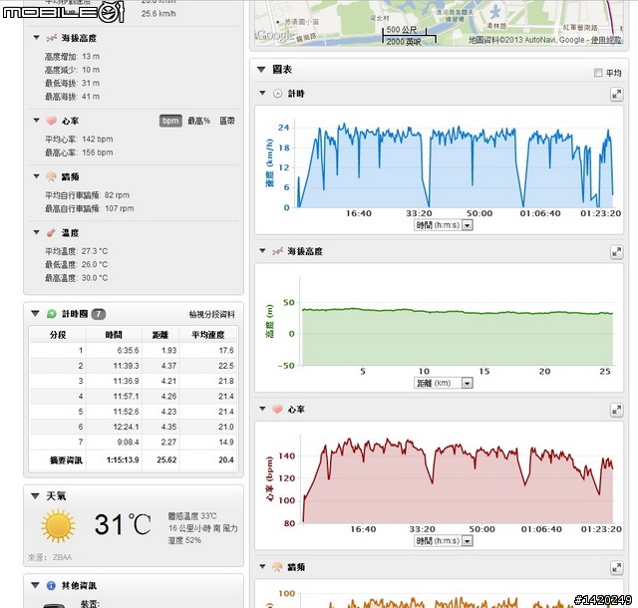This screenshot has width=638, height=608.
Task: Click the 分段 column header
Action: click(58, 335)
